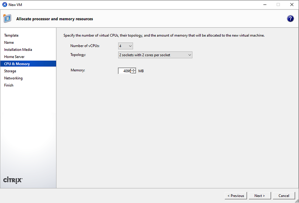Image resolution: width=299 pixels, height=203 pixels.
Task: Increase memory with the up spinner arrow
Action: click(134, 70)
